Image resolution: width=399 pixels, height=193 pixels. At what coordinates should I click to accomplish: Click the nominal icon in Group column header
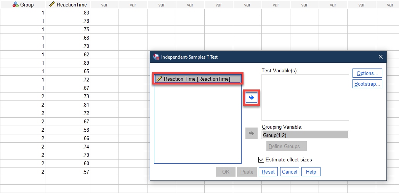[x=16, y=4]
